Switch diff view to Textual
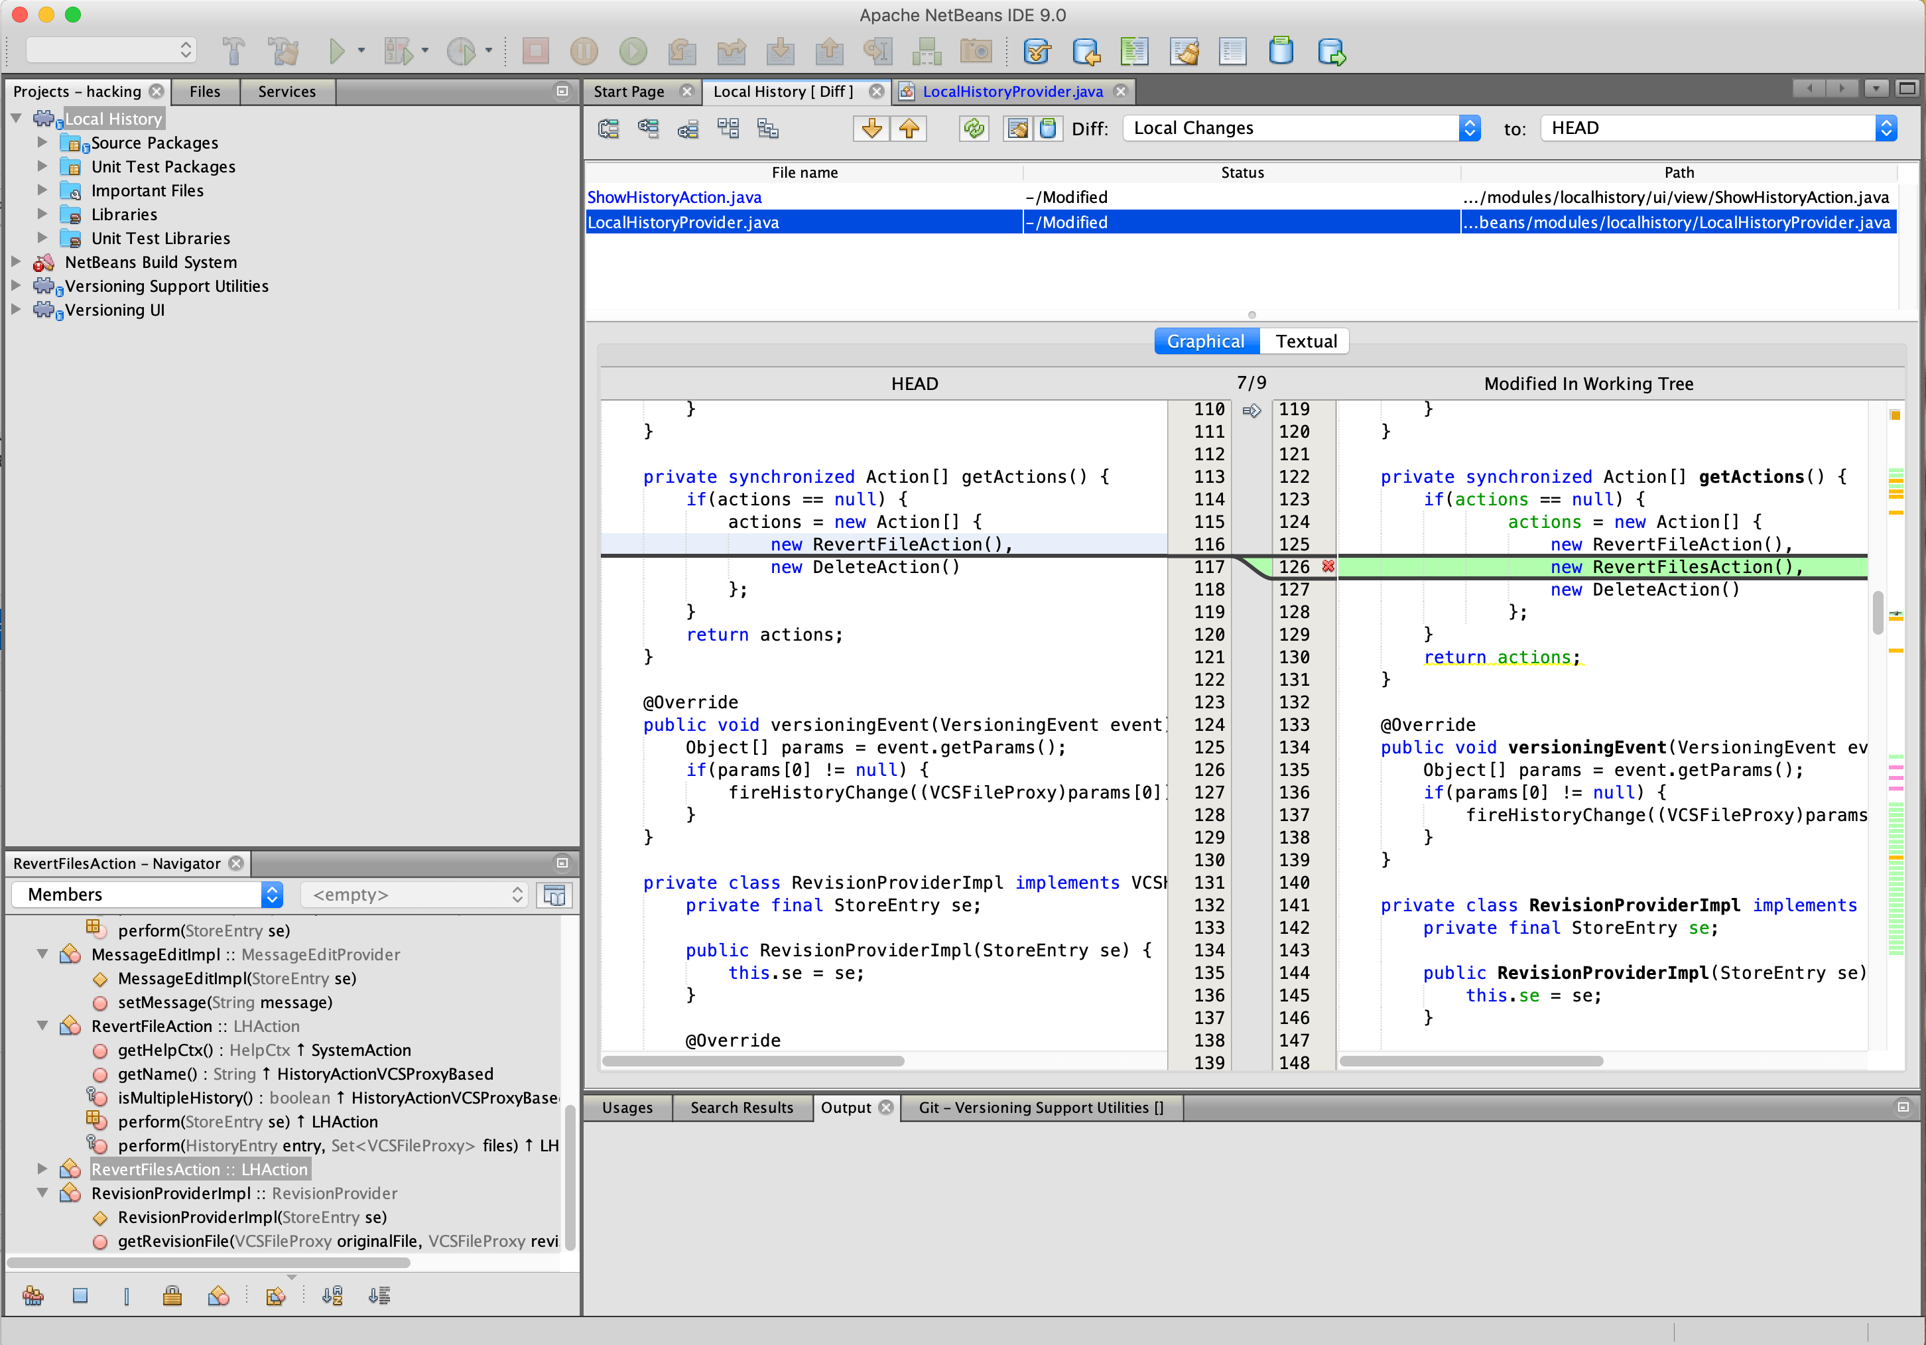 (x=1305, y=342)
